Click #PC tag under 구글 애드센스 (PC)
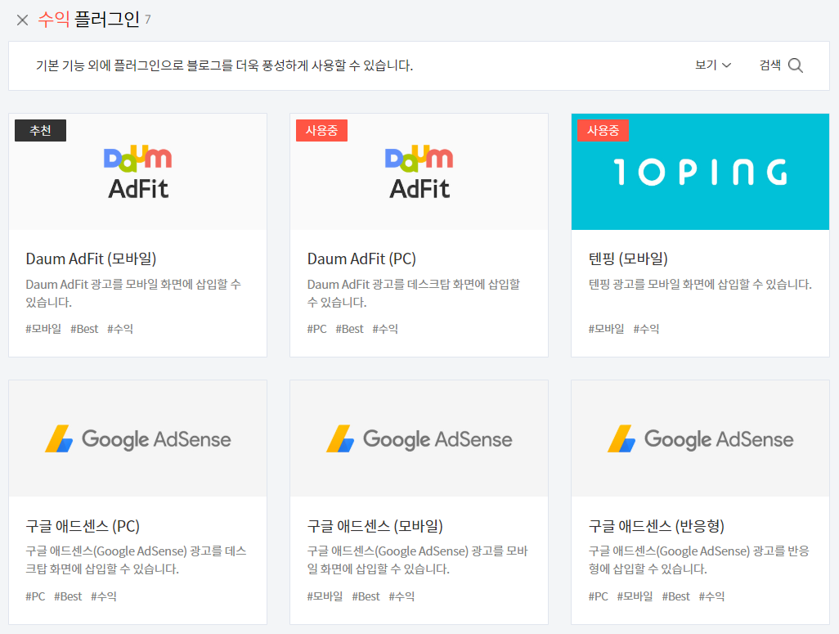 pos(35,596)
